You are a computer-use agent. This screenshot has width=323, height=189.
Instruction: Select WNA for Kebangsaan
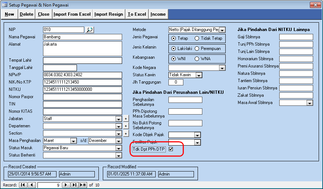pyautogui.click(x=197, y=59)
